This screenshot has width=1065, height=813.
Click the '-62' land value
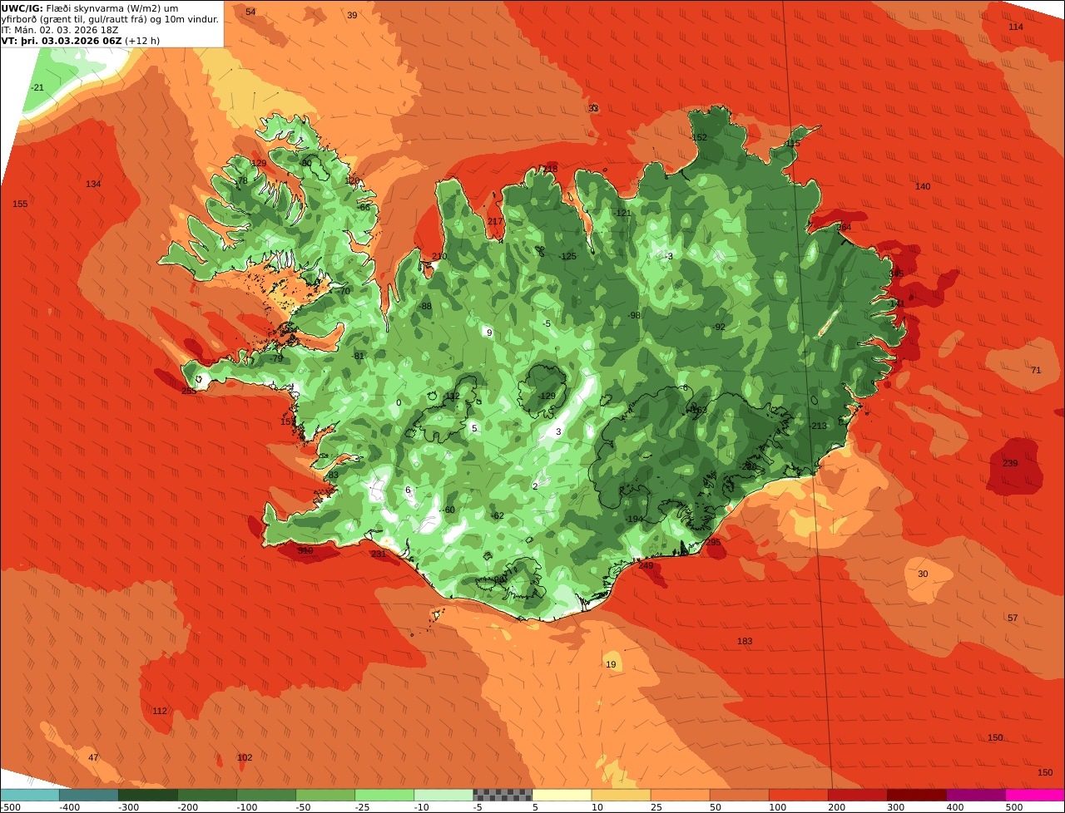tap(498, 515)
